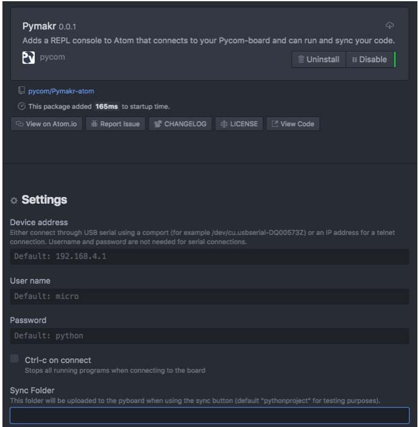
Task: Select the Password input field
Action: (x=210, y=335)
